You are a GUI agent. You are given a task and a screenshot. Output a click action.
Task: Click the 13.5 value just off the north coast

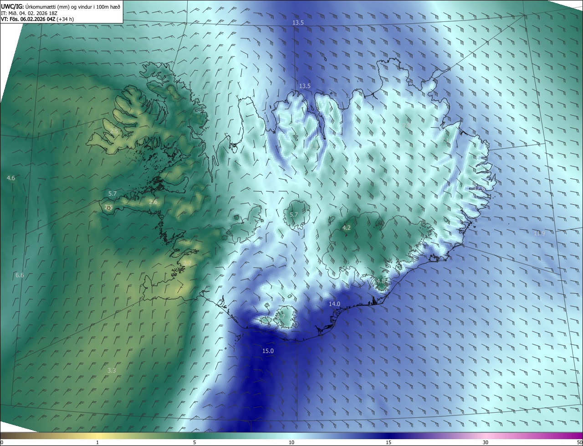[305, 86]
